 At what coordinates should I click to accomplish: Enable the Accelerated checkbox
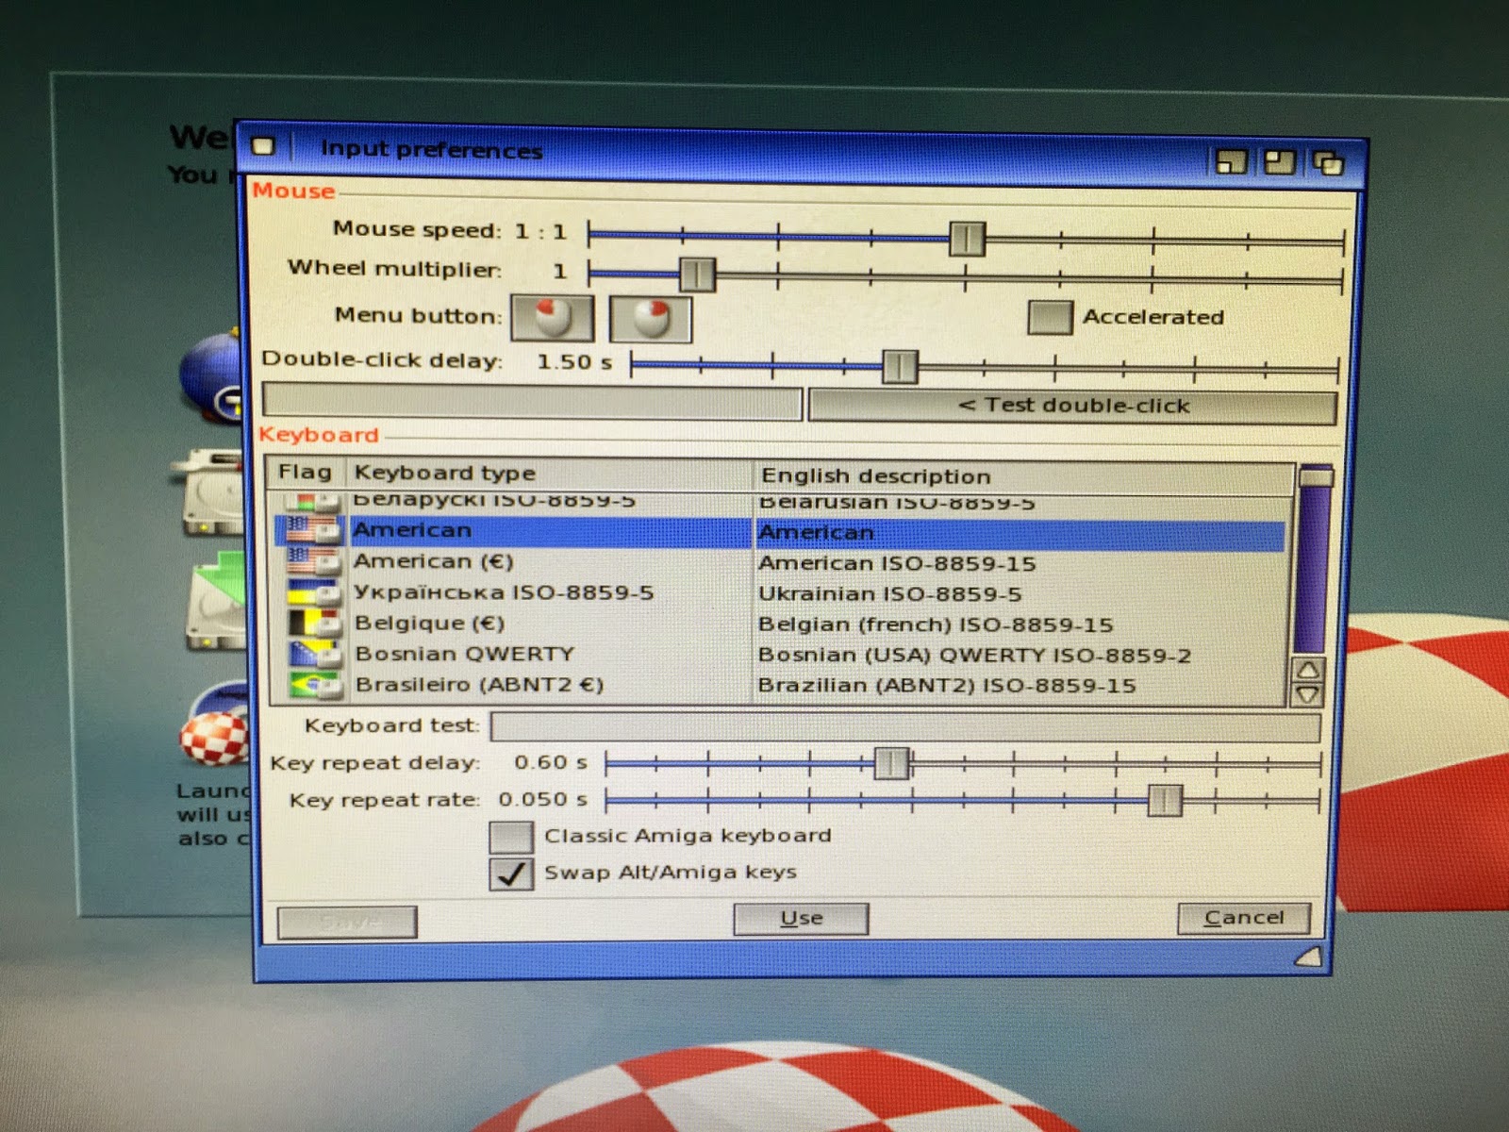coord(1050,318)
